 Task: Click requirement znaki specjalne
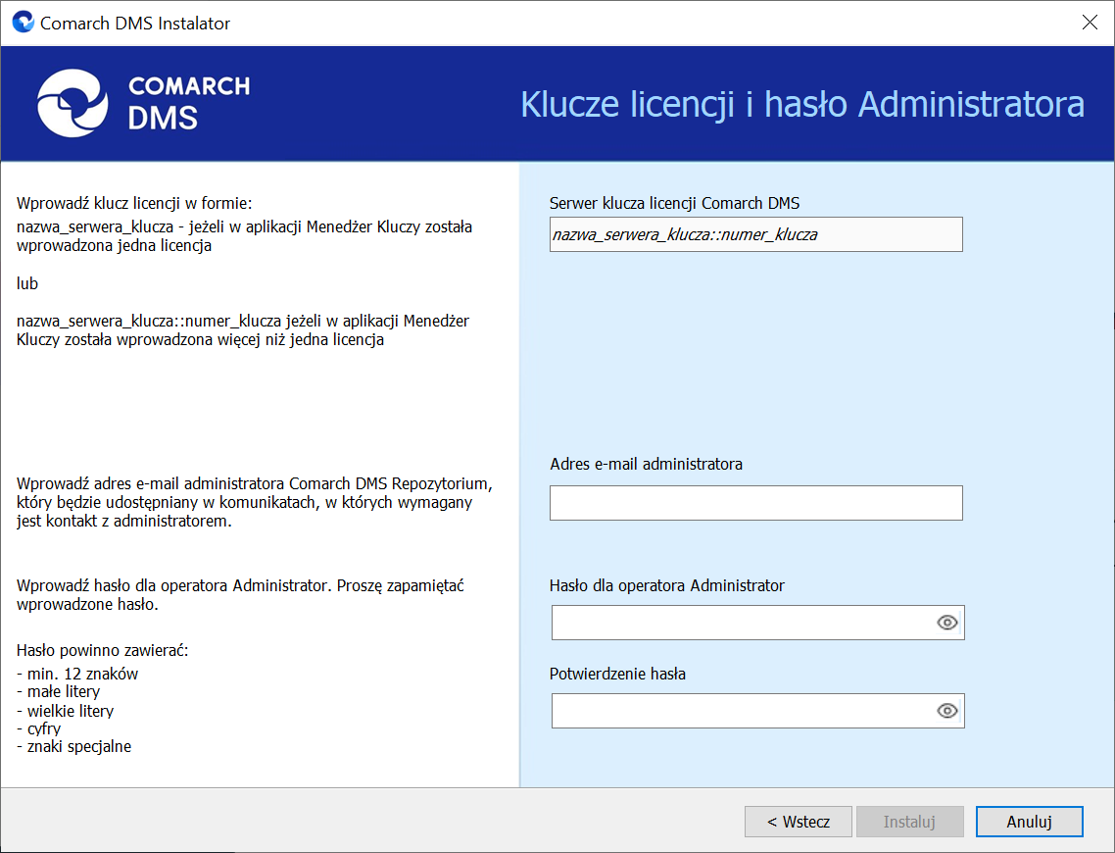pyautogui.click(x=73, y=746)
